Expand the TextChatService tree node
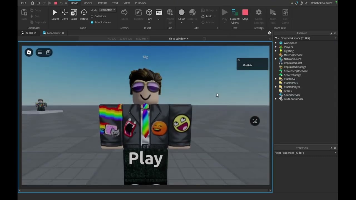 [276, 99]
